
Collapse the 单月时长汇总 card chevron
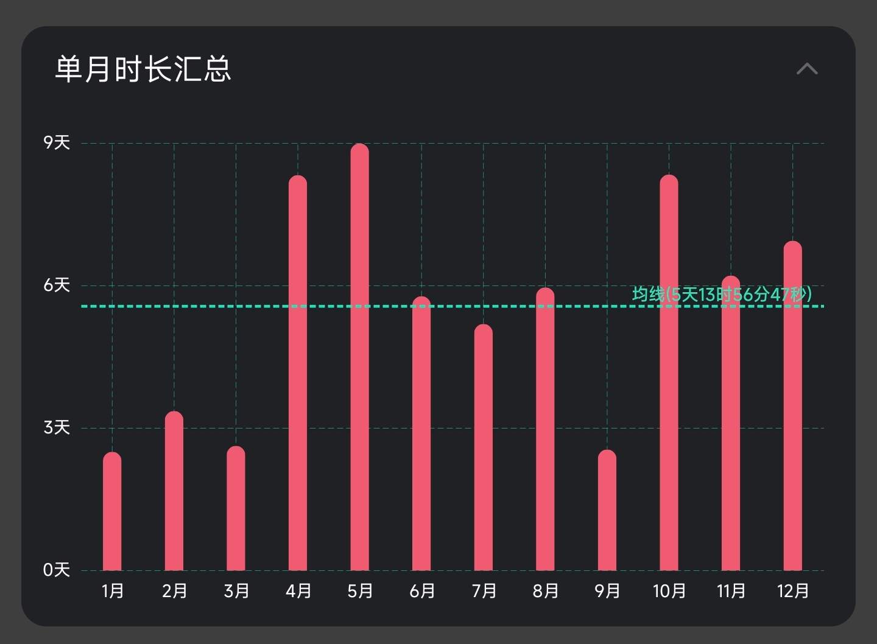[x=807, y=69]
